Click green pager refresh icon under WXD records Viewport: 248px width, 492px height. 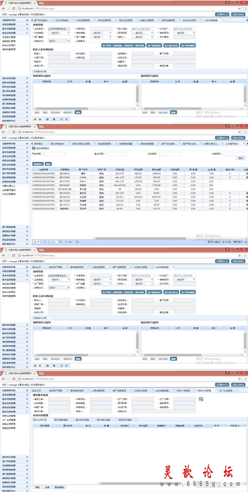(77, 242)
